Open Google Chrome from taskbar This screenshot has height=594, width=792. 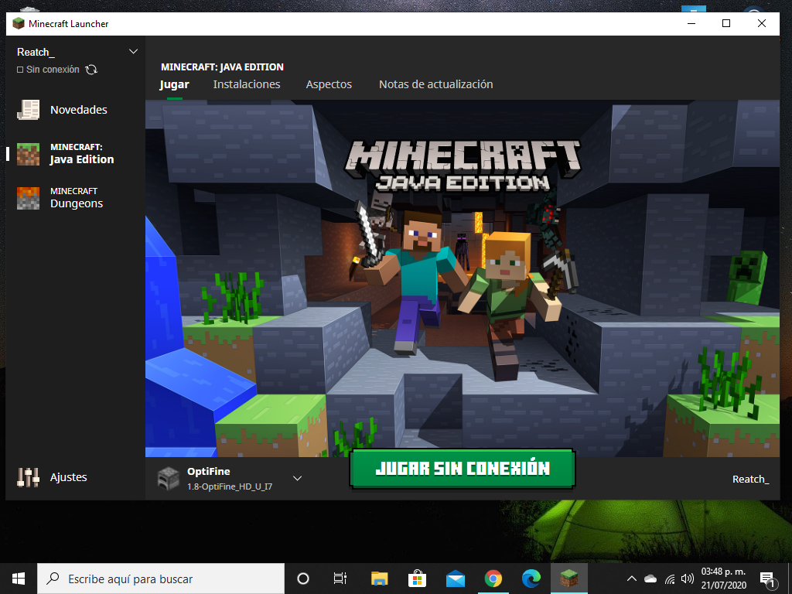coord(493,579)
